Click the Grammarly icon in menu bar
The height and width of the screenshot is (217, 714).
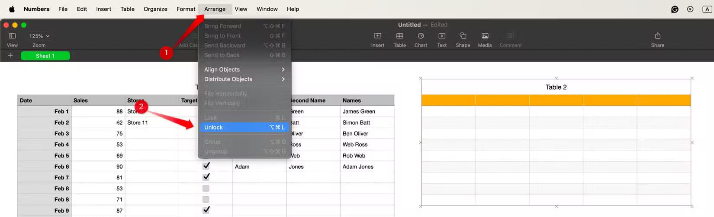coord(675,9)
